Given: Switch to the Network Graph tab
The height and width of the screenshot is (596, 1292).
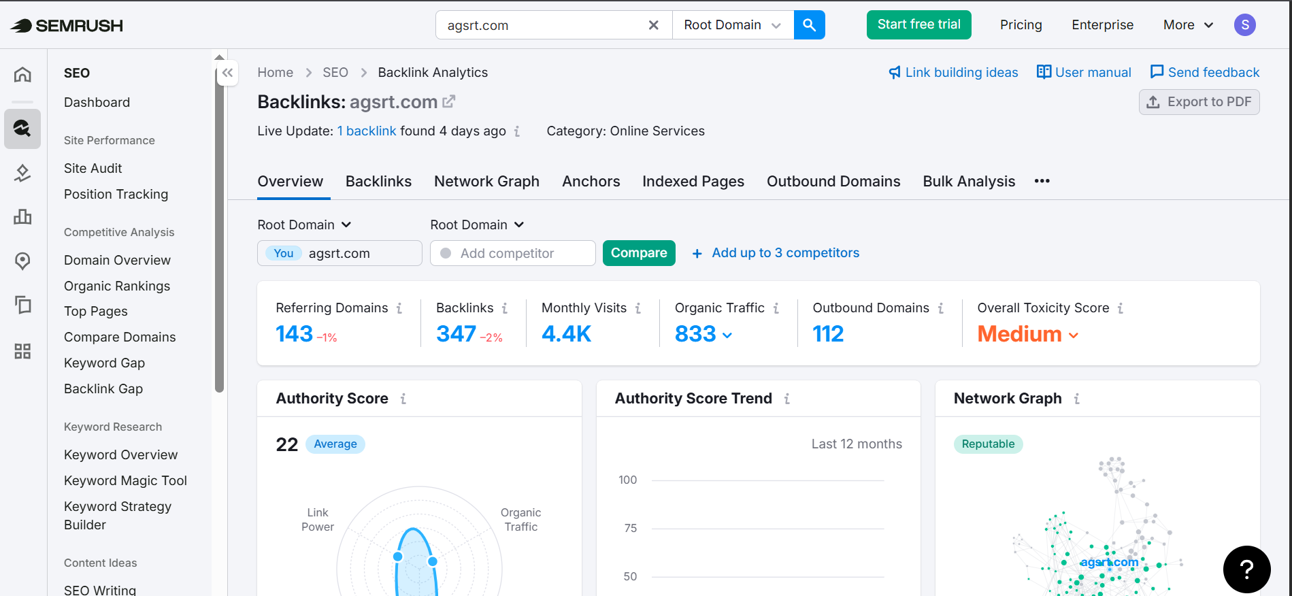Looking at the screenshot, I should (486, 182).
